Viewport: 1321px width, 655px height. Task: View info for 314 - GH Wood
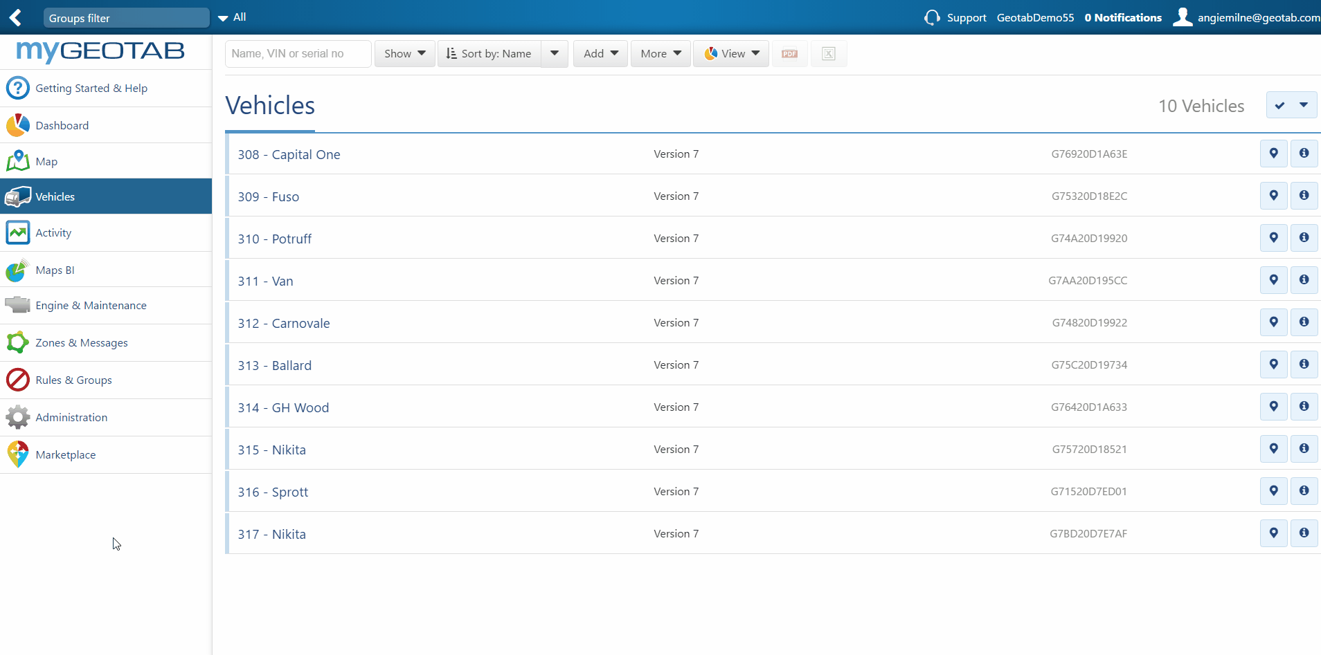pyautogui.click(x=1304, y=407)
